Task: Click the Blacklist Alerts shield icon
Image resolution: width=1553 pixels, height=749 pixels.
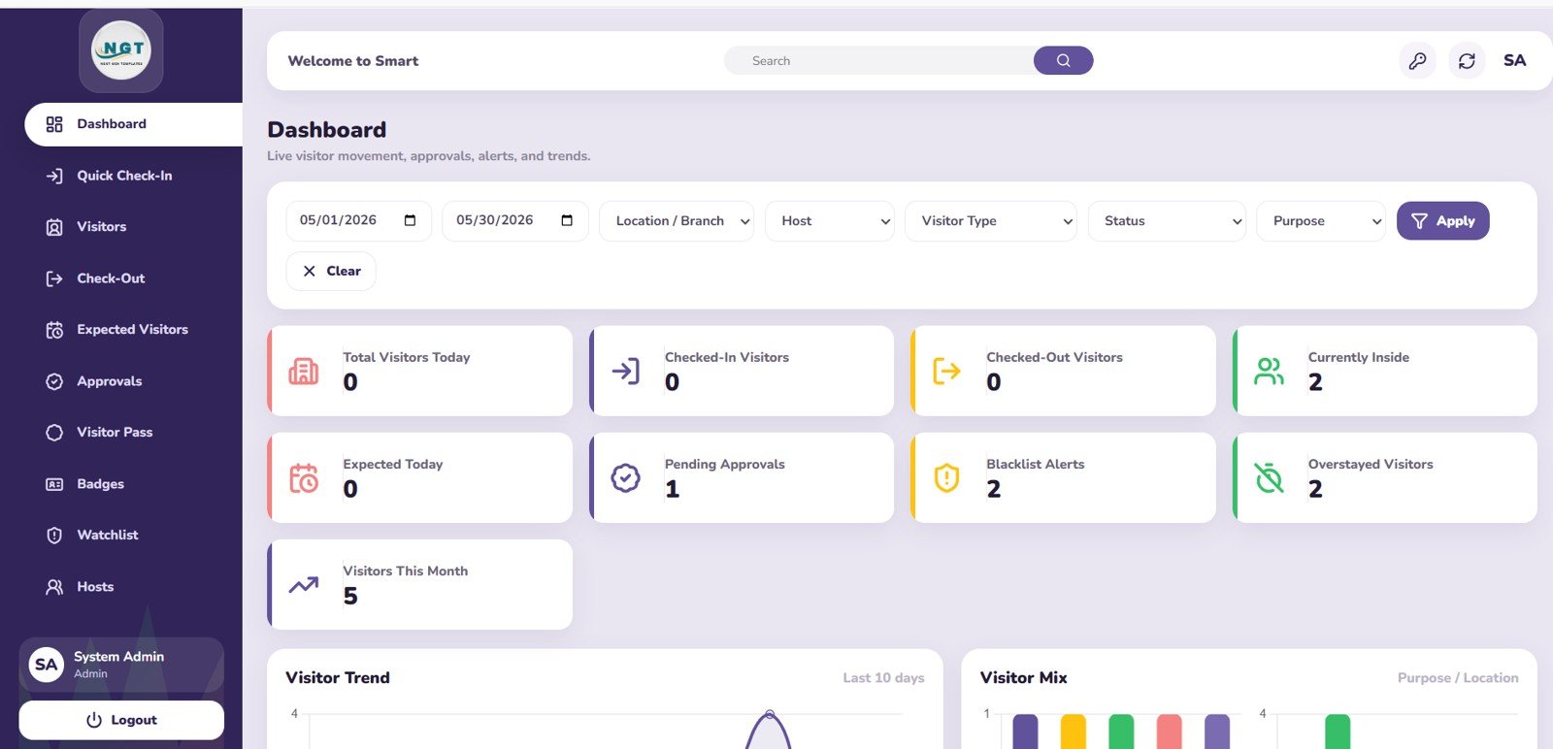Action: pos(946,477)
